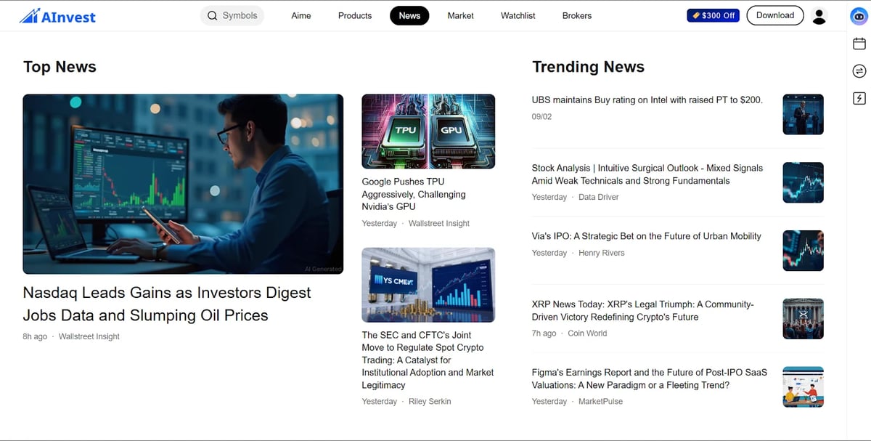The width and height of the screenshot is (871, 441).
Task: Click the lightning bolt sidebar icon
Action: [859, 98]
